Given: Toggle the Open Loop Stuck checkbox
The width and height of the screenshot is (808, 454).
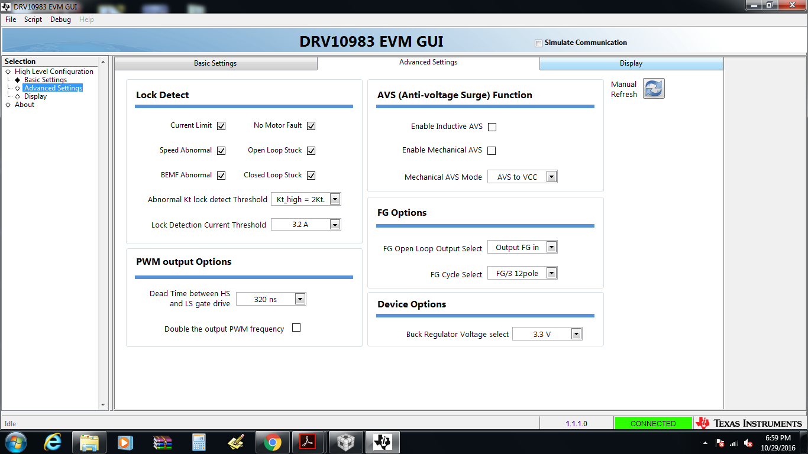Looking at the screenshot, I should coord(311,151).
